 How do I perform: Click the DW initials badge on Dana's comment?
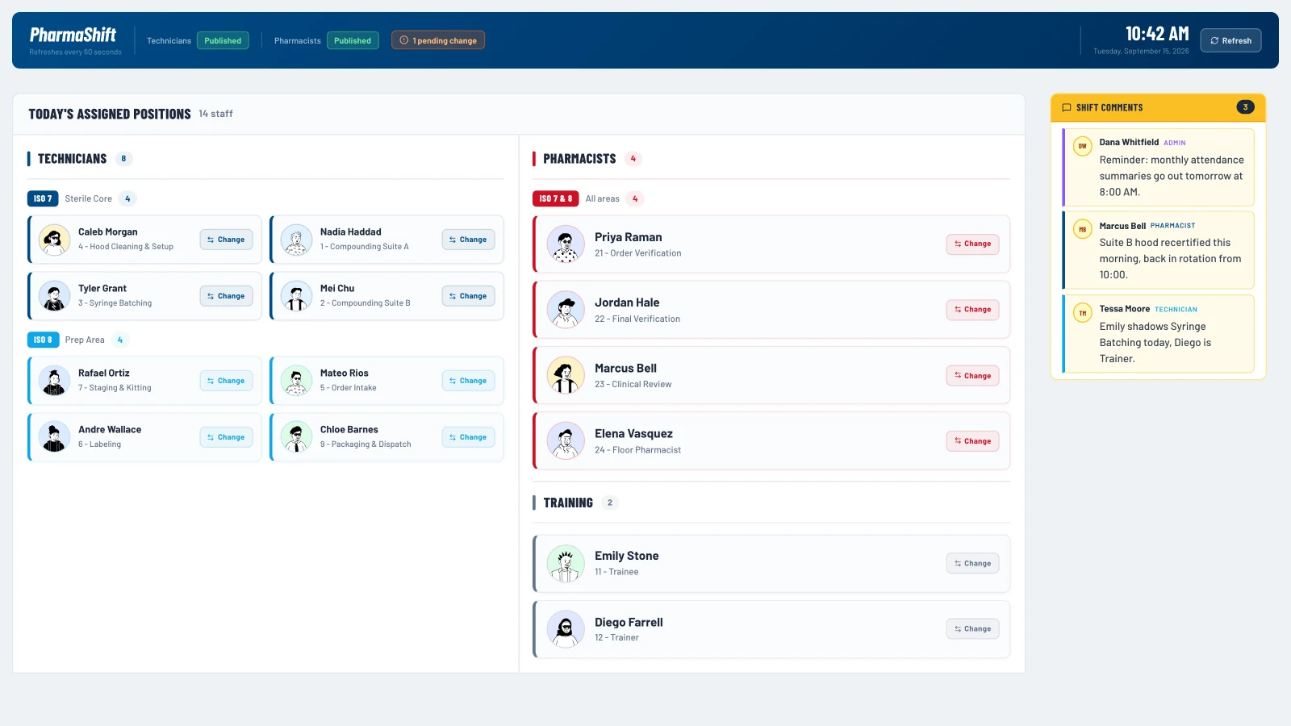tap(1083, 146)
